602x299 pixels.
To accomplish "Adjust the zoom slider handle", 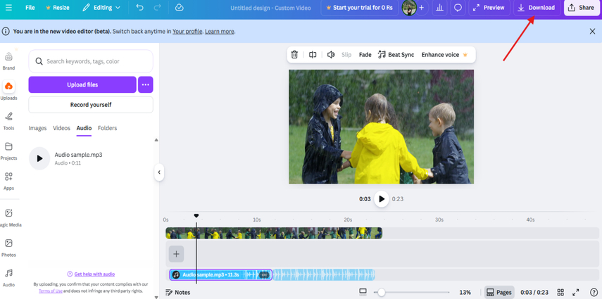I will pos(381,293).
